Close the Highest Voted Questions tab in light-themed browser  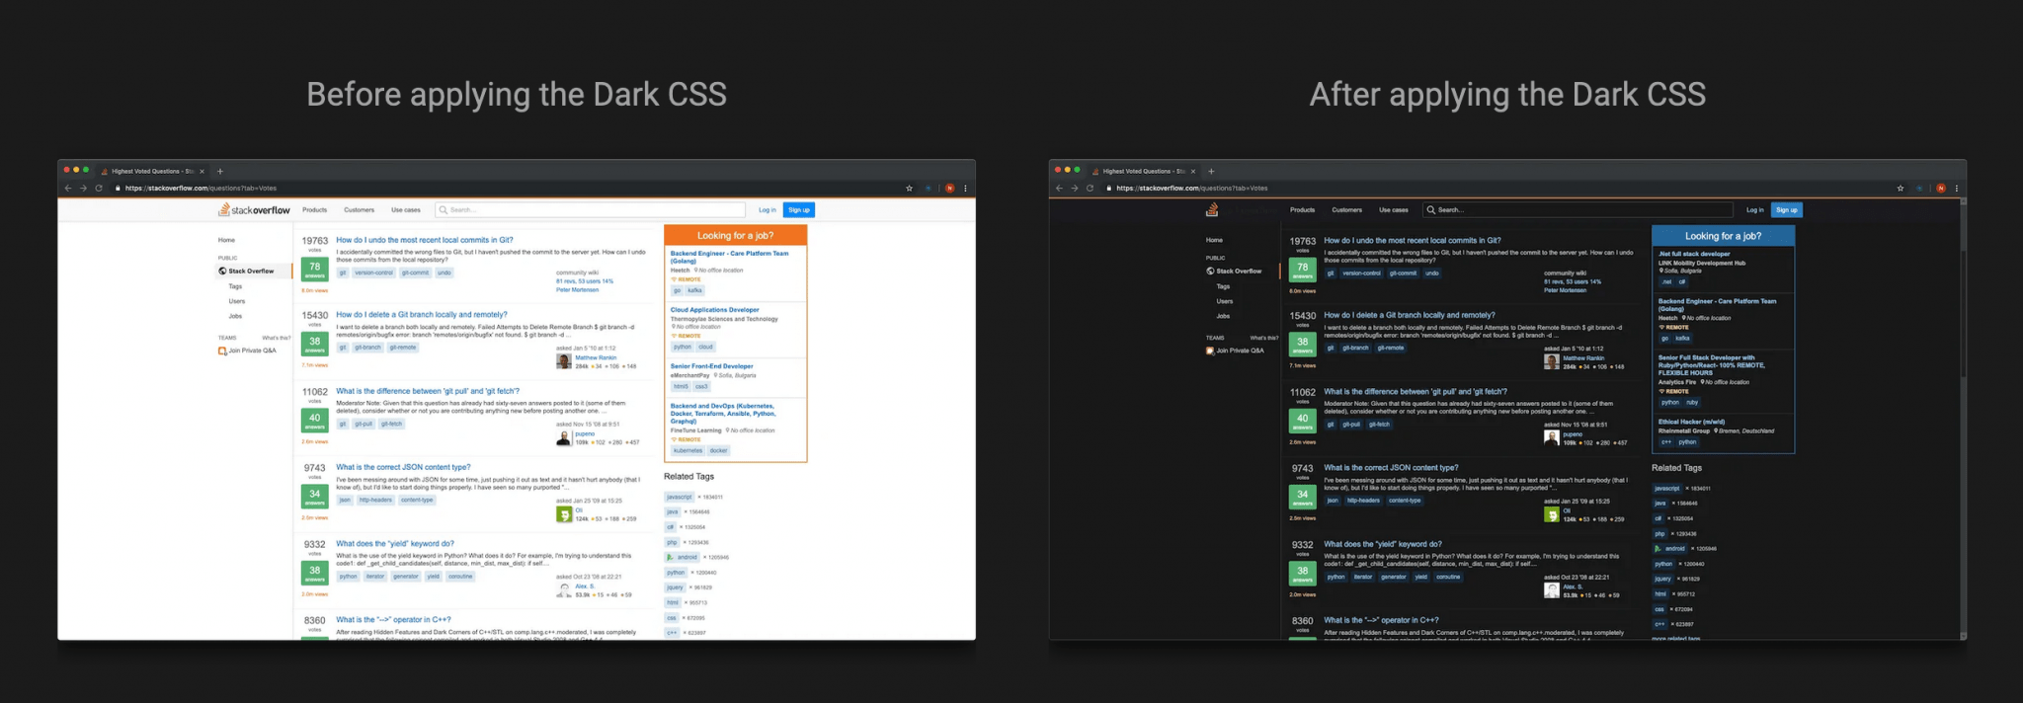pyautogui.click(x=202, y=171)
